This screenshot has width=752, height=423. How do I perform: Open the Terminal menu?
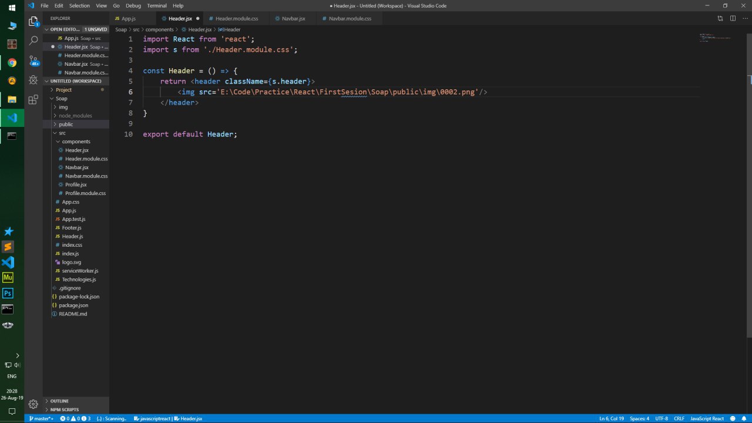[x=157, y=5]
